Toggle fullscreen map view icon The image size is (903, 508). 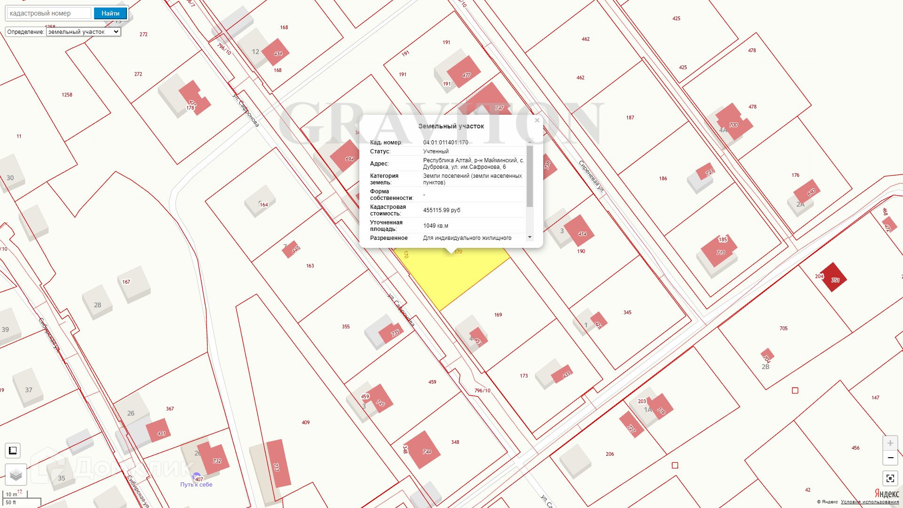coord(890,478)
